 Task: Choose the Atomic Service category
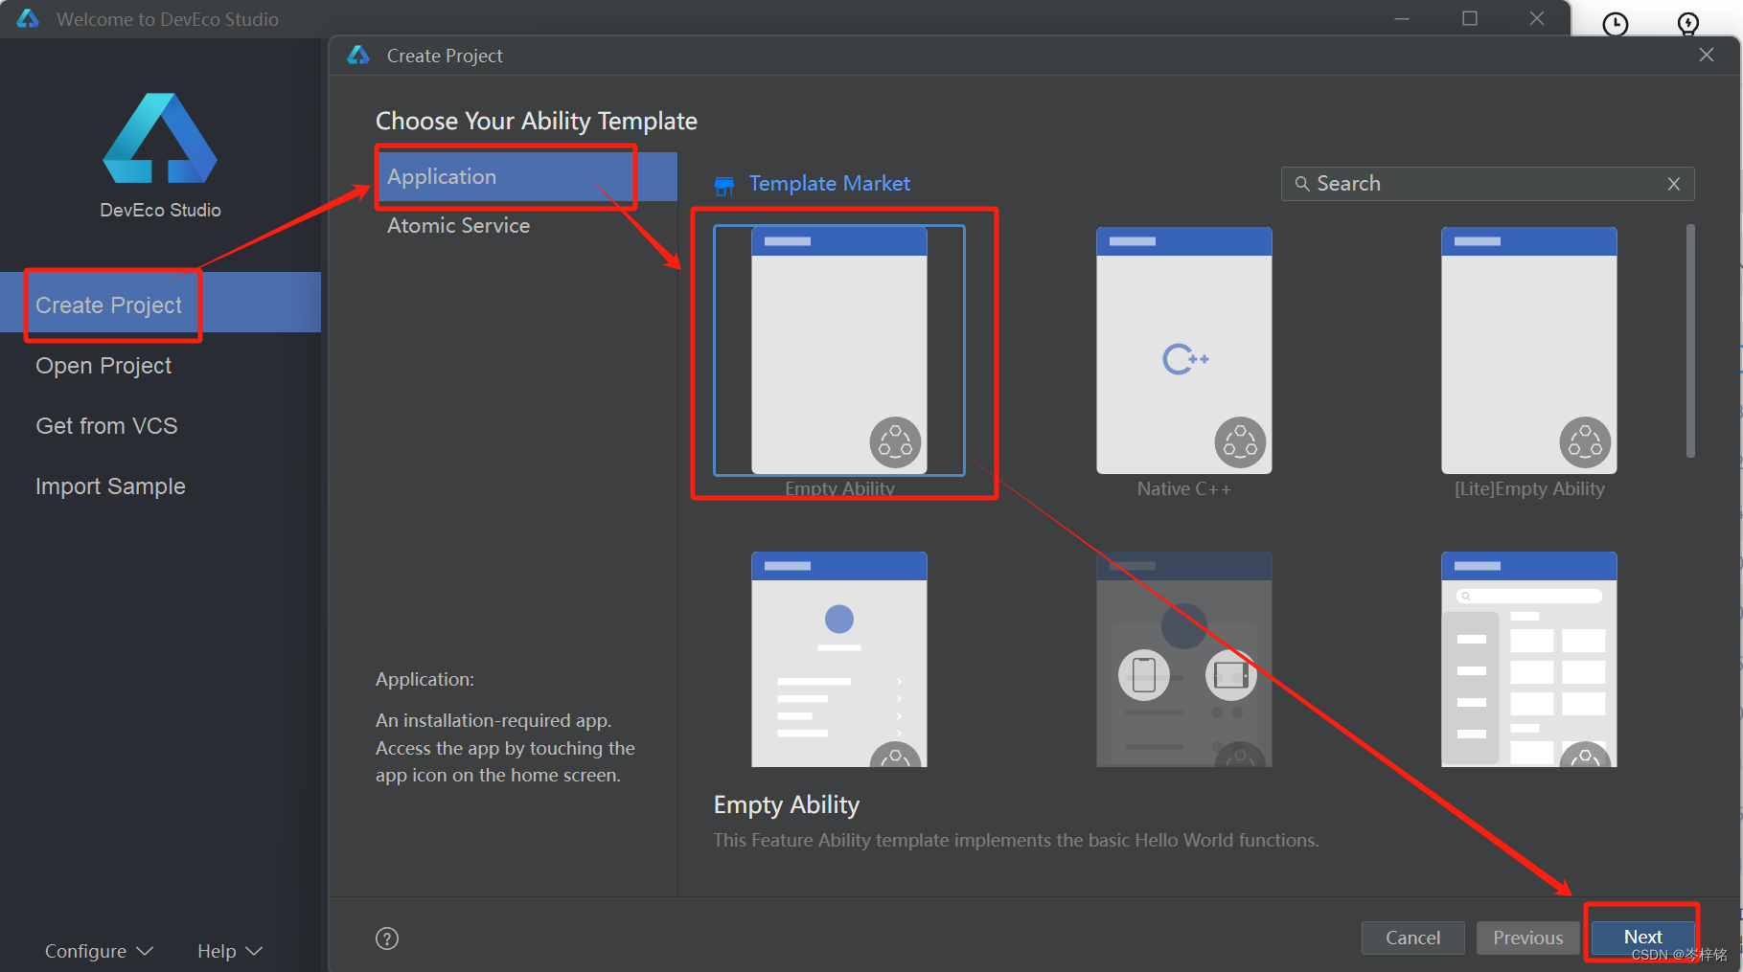[526, 225]
